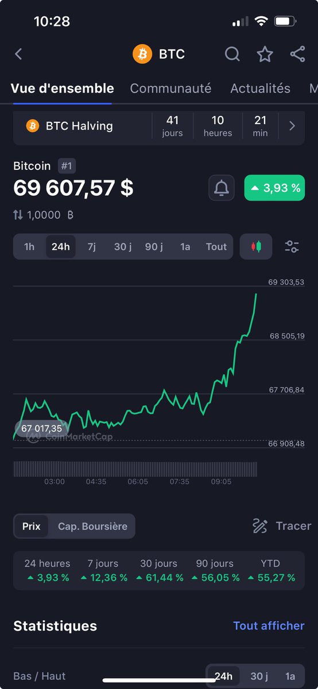318x689 pixels.
Task: Tap the battery status icon
Action: [x=285, y=21]
